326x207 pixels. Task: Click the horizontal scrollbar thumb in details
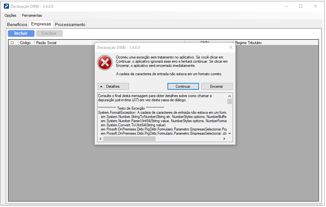[x=129, y=139]
